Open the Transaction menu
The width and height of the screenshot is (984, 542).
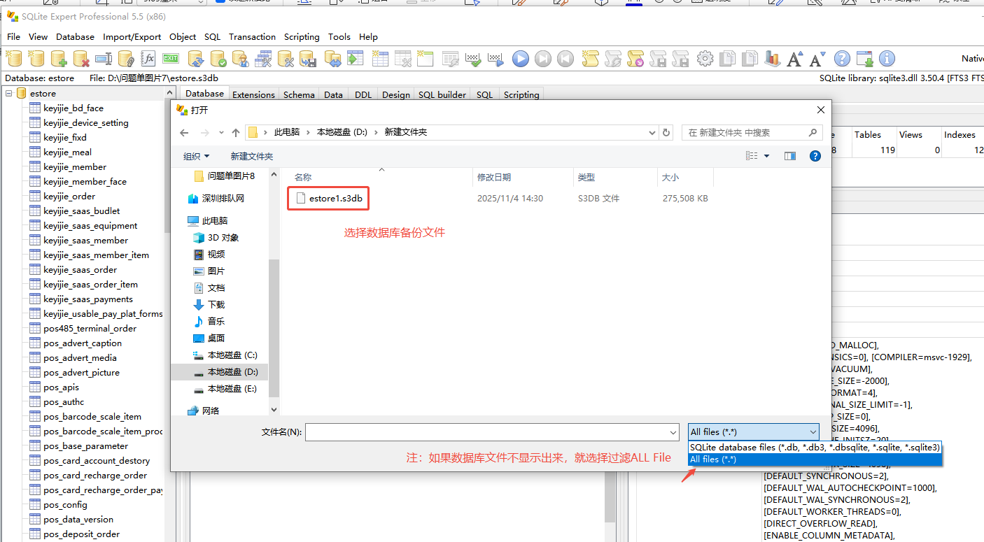[252, 36]
